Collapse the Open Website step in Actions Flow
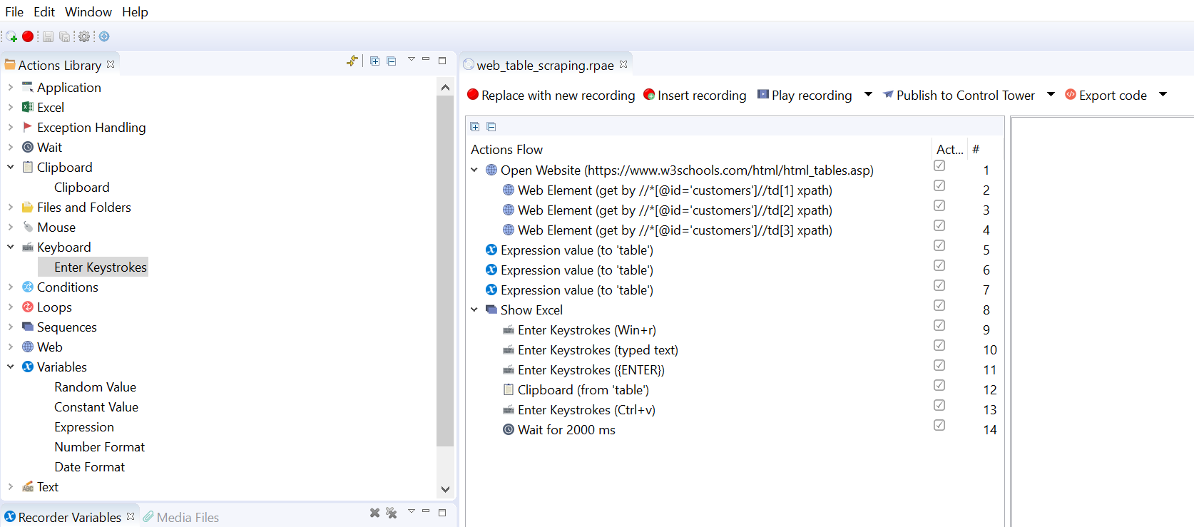This screenshot has width=1194, height=527. coord(474,170)
